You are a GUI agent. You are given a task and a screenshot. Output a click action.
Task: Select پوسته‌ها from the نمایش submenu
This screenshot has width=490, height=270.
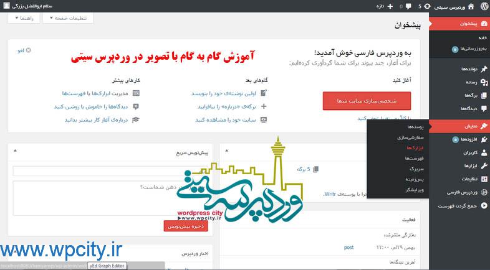tap(415, 127)
